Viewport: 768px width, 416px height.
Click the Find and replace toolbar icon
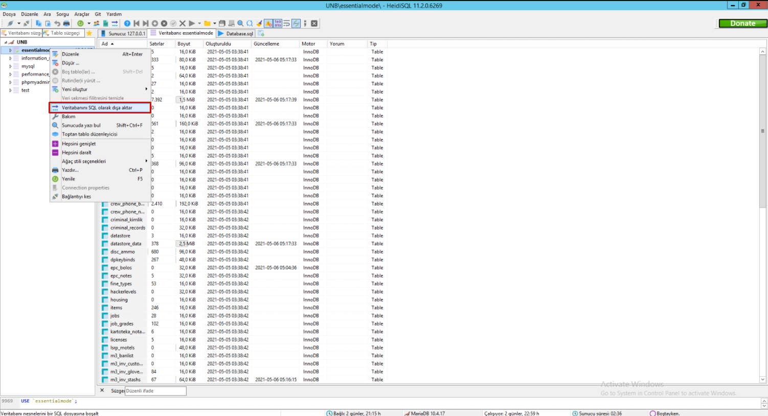[x=250, y=24]
